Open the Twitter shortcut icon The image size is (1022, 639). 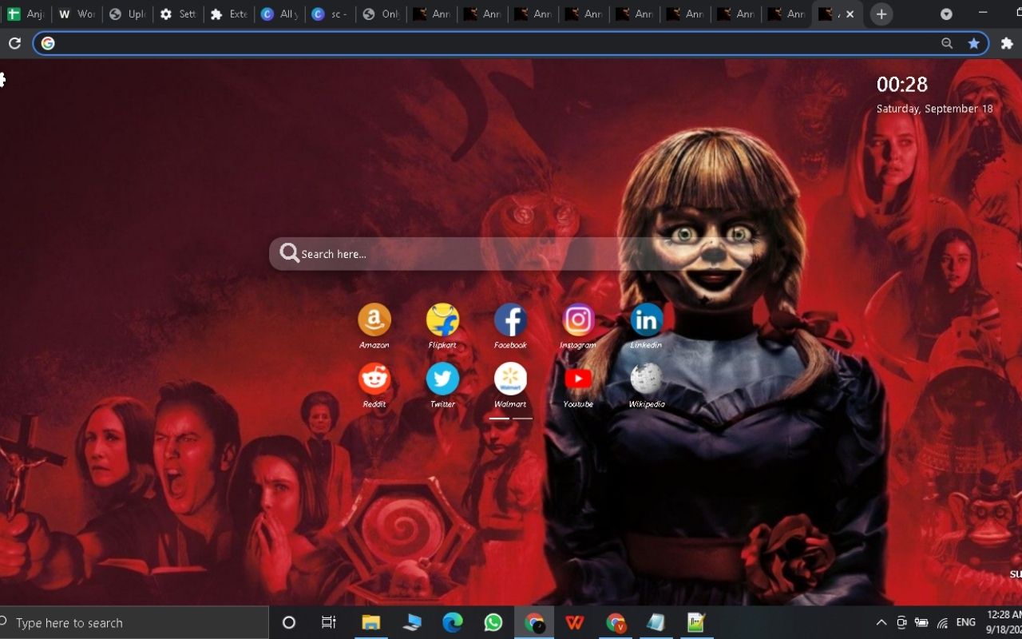[442, 379]
